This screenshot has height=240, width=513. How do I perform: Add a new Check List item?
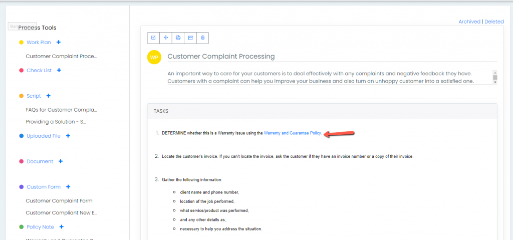click(x=59, y=71)
